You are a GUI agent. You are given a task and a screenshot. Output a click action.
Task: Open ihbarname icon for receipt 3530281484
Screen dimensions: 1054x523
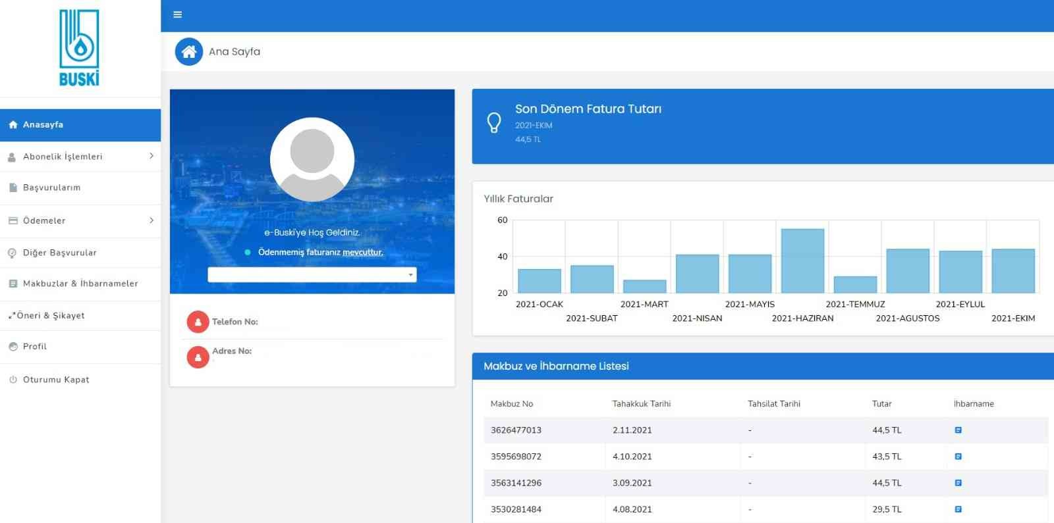pos(958,509)
